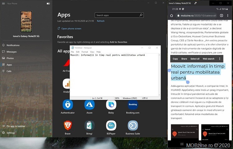Open Notepad Help menu
The width and height of the screenshot is (233, 149).
[98, 52]
